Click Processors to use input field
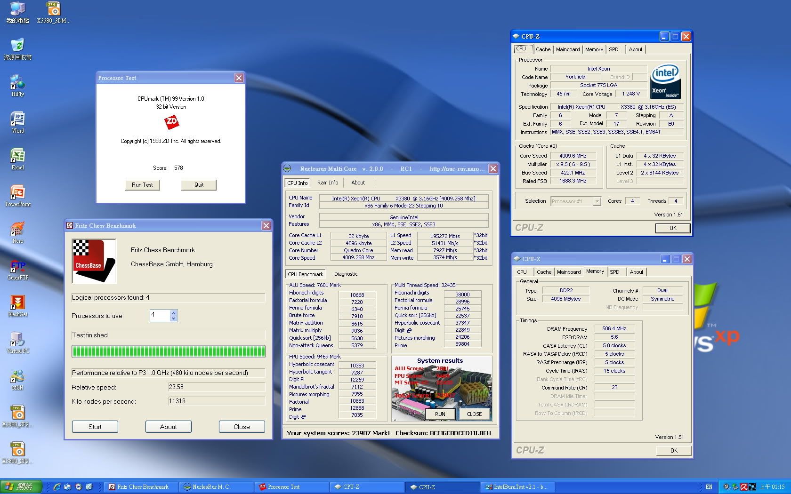The image size is (791, 494). tap(160, 315)
